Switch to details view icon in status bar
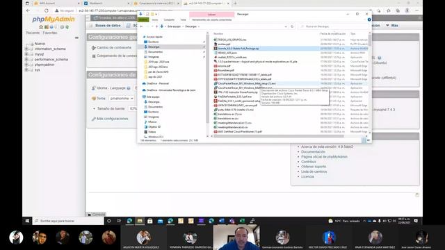The image size is (445, 250). tap(364, 140)
